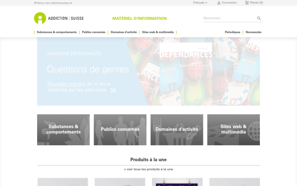Image resolution: width=297 pixels, height=186 pixels.
Task: Click the user icon beside Connexion
Action: pyautogui.click(x=219, y=3)
